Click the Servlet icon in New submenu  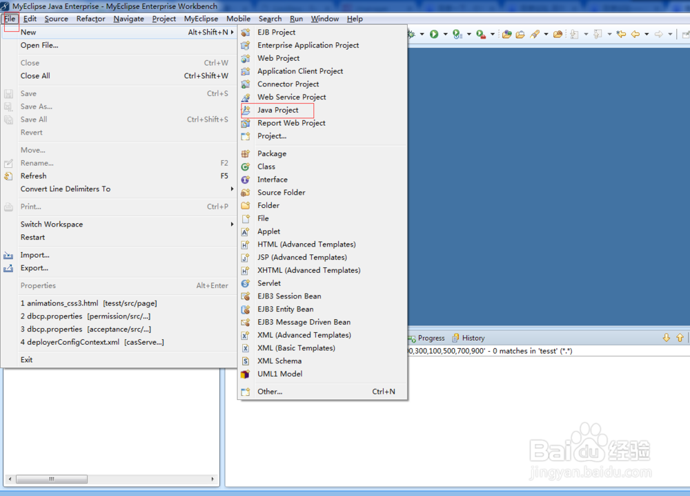[x=246, y=283]
